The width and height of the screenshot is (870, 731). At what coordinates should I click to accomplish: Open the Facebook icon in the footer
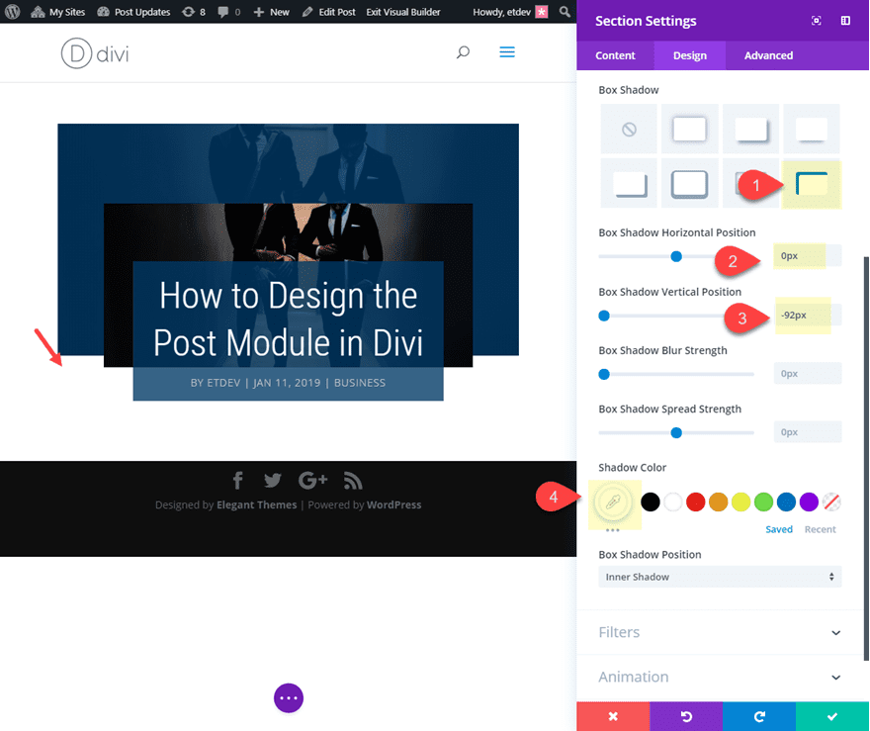click(237, 480)
